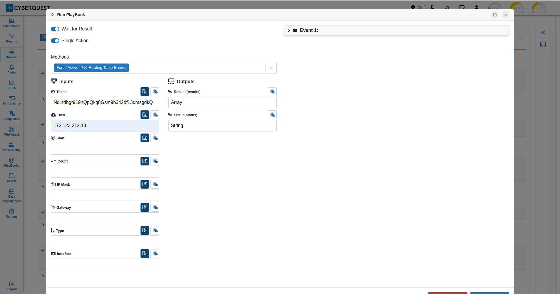Open MitreAttack in the sidebar
Image resolution: width=560 pixels, height=294 pixels.
[x=12, y=131]
